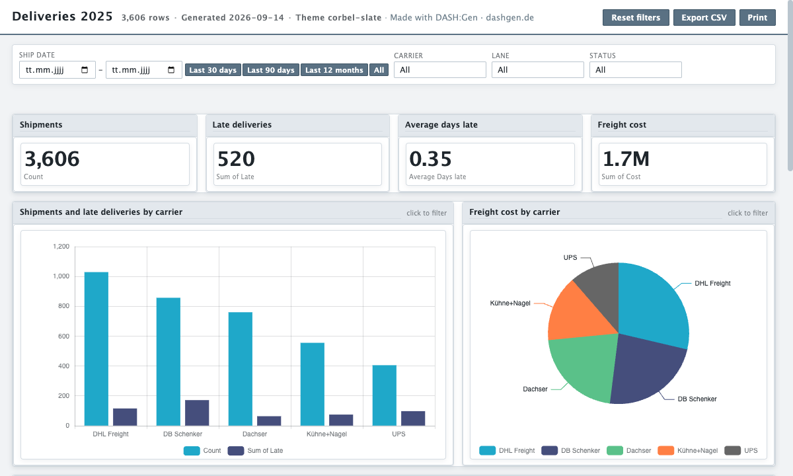Focus the end ship date field
This screenshot has width=793, height=476.
[144, 70]
